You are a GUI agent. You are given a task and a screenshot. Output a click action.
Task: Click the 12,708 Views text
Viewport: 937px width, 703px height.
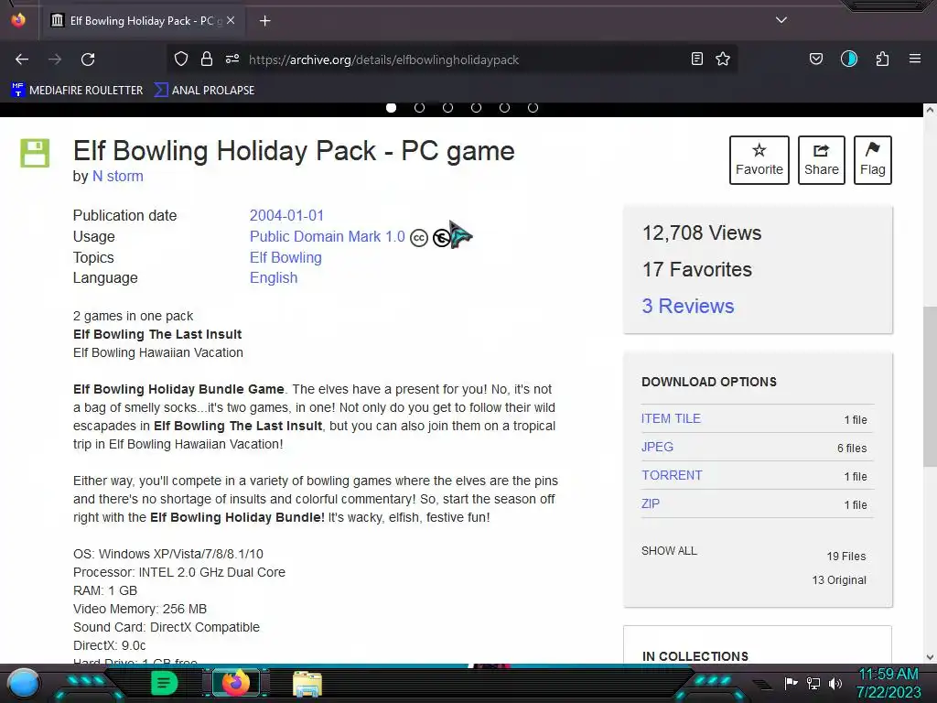[702, 233]
